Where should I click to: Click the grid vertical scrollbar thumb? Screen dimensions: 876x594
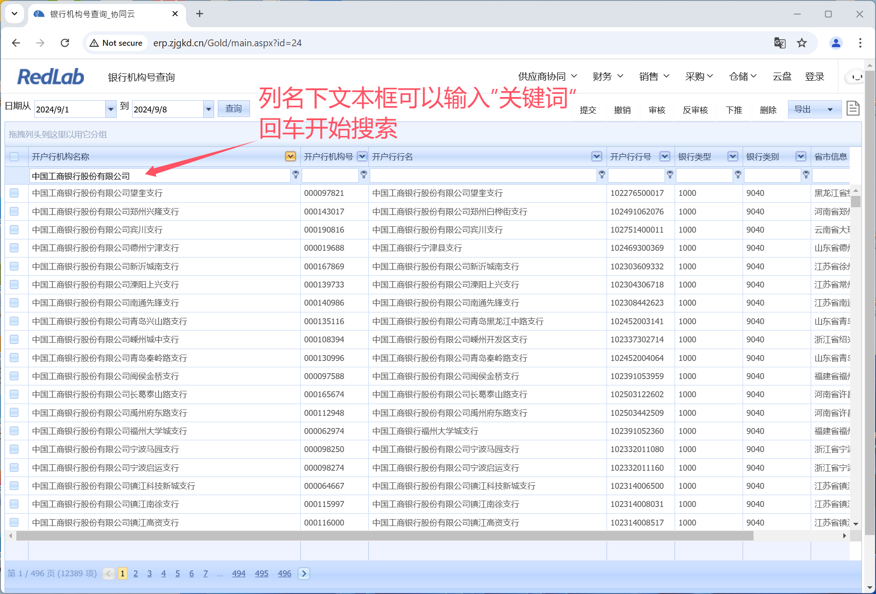point(856,201)
